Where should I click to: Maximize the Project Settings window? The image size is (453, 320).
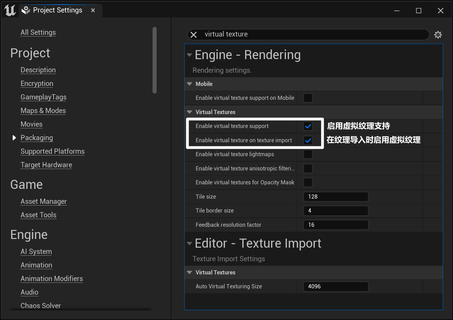pos(419,10)
